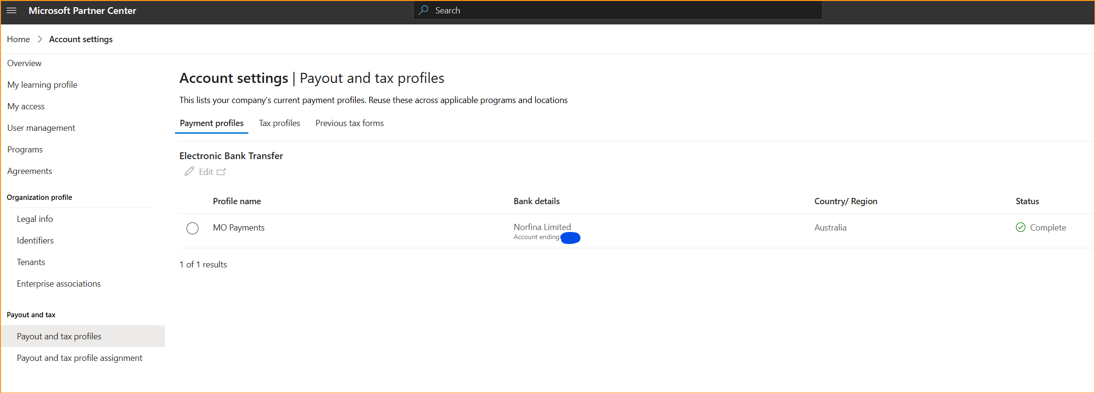Open Identifiers under Organization profile

(x=35, y=241)
